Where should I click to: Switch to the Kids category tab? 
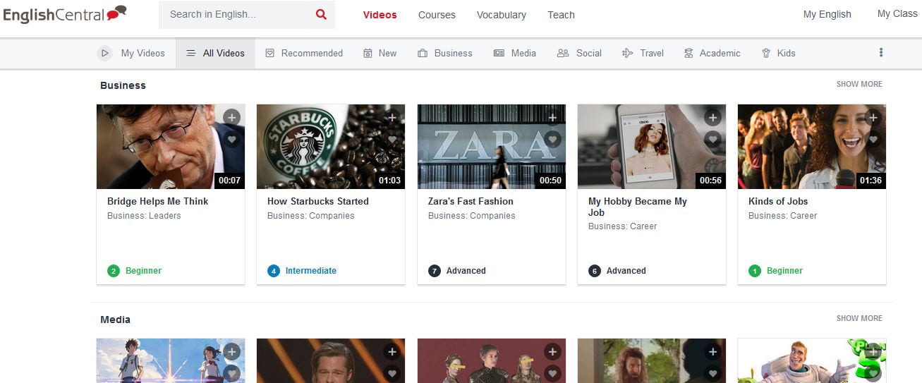tap(779, 53)
